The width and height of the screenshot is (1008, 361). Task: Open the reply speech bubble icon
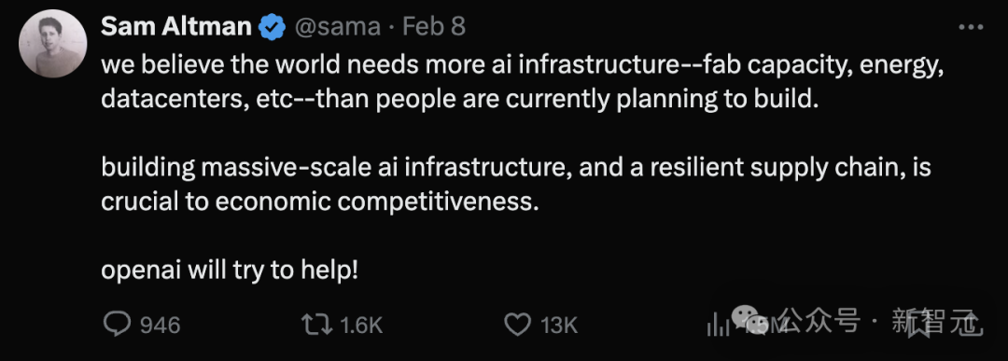tap(117, 325)
